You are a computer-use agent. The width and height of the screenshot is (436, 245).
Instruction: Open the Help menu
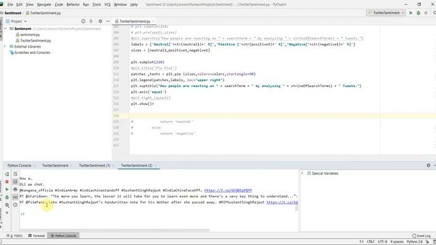coord(134,5)
